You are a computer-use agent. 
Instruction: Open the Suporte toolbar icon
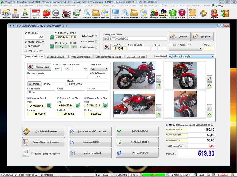pyautogui.click(x=214, y=13)
